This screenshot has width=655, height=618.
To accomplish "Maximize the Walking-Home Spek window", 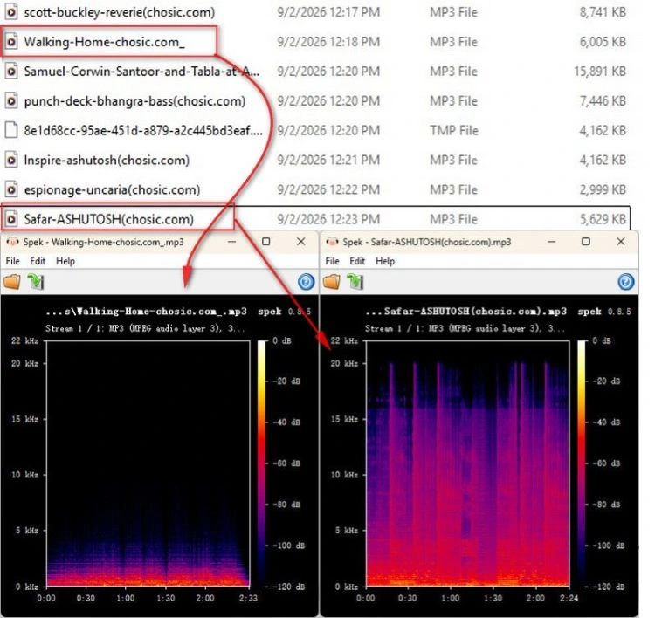I will pyautogui.click(x=266, y=242).
